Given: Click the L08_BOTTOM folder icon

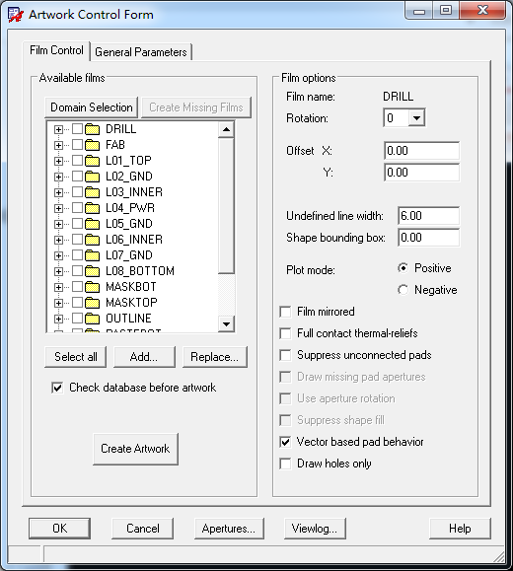Looking at the screenshot, I should [92, 271].
